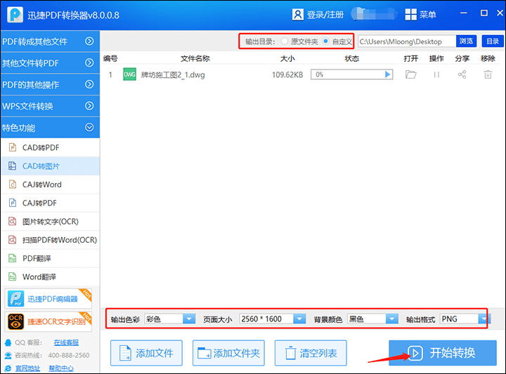506x374 pixels.
Task: Open the 菜单 grid icon
Action: pos(411,15)
